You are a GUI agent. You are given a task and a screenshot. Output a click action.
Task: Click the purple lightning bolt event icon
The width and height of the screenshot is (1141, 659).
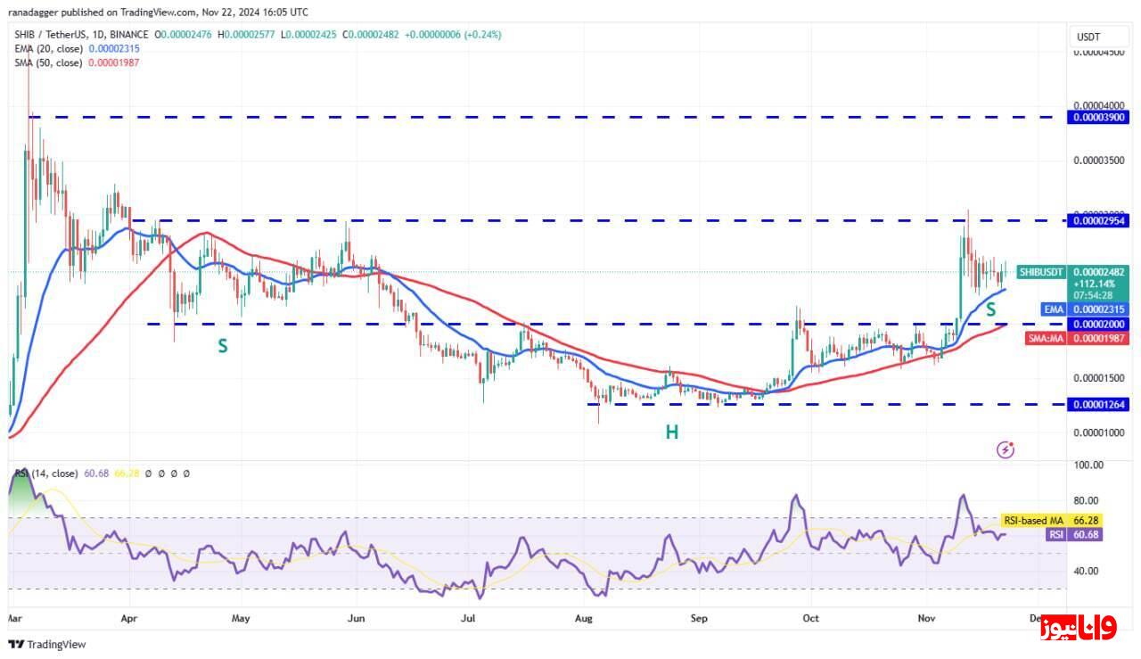pyautogui.click(x=1005, y=450)
